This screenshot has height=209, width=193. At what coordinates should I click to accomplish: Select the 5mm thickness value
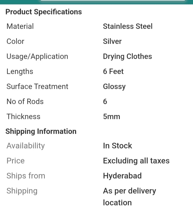click(x=112, y=117)
